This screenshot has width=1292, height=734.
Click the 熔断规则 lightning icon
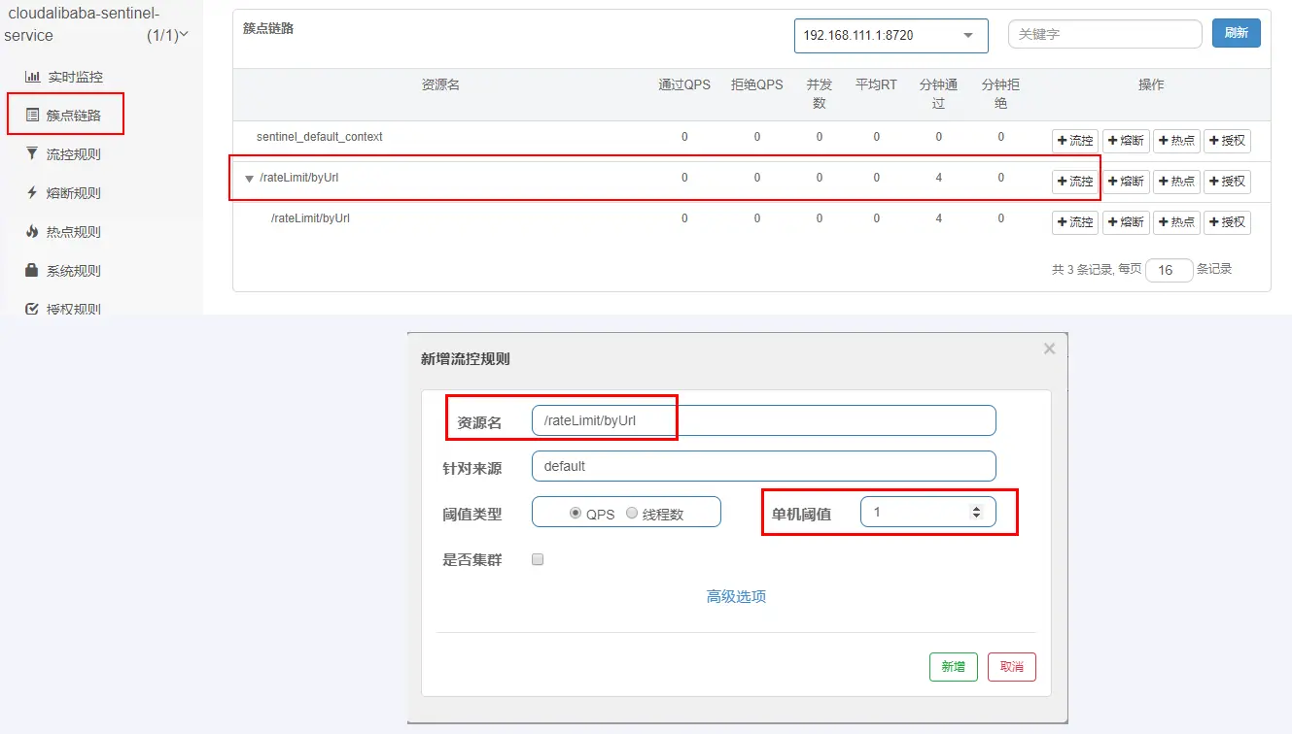[32, 192]
